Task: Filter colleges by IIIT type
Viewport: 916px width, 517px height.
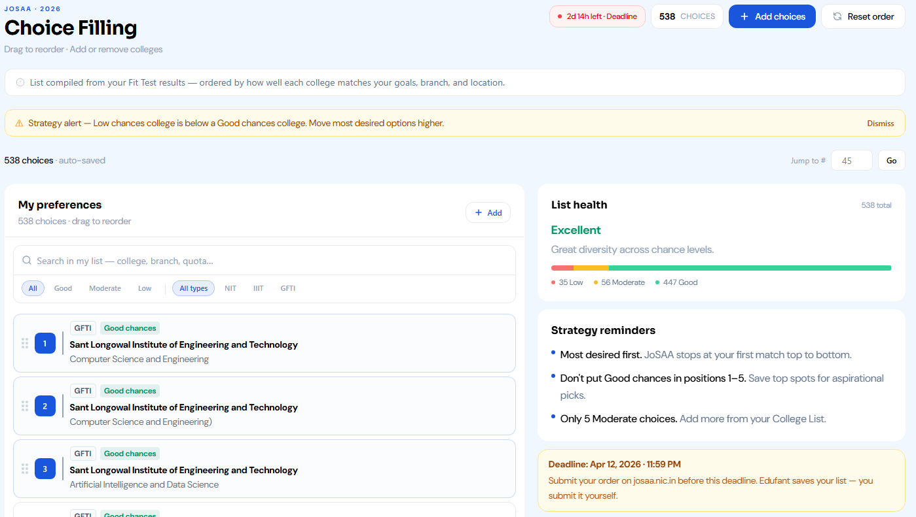Action: point(259,288)
